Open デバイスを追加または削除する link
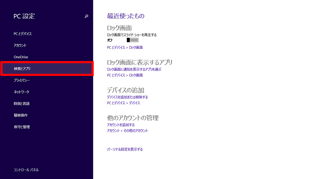This screenshot has width=318, height=179. tap(127, 97)
